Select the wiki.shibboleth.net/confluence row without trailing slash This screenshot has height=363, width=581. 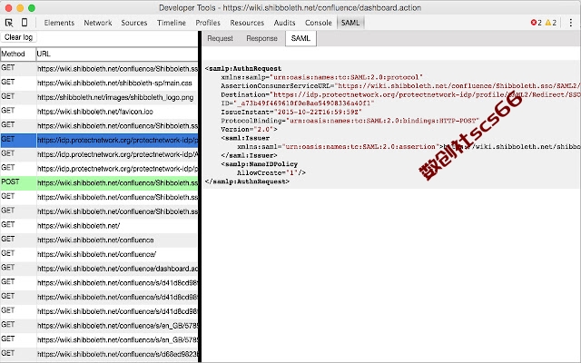pyautogui.click(x=99, y=240)
